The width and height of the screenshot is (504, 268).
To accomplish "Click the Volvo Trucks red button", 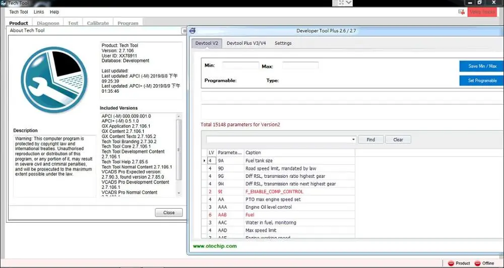I will [482, 12].
